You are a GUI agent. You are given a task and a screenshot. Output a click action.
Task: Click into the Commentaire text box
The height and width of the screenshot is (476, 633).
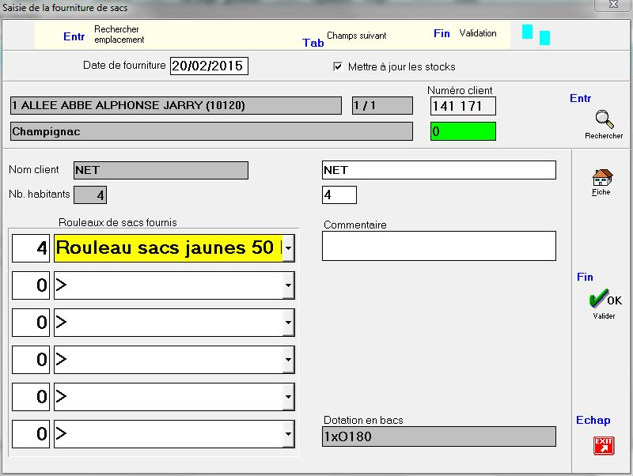click(x=438, y=246)
